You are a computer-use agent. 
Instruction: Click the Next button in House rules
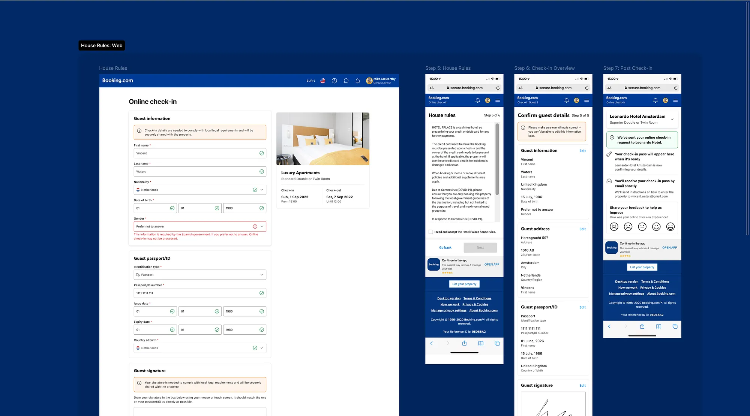[480, 247]
